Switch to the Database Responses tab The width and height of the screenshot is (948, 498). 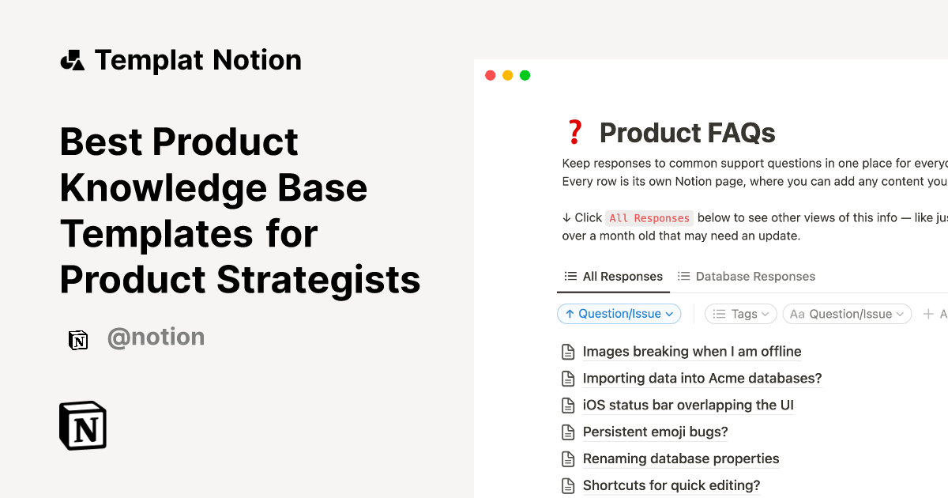coord(746,276)
